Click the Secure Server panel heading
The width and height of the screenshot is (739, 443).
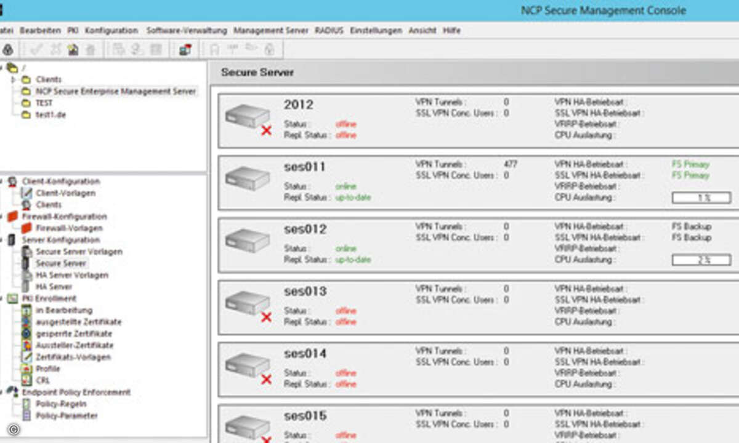[x=257, y=72]
